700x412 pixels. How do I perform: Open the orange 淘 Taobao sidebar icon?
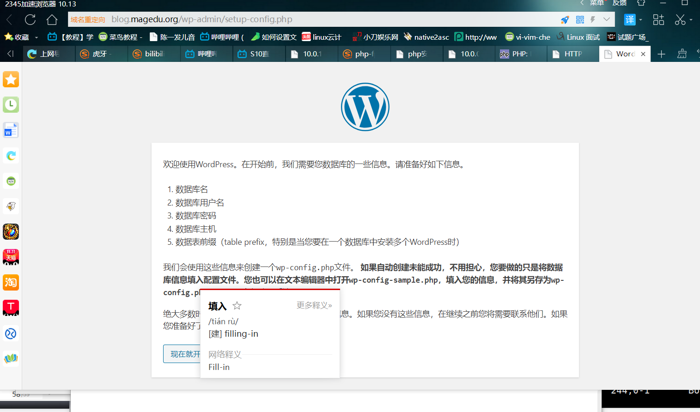point(11,283)
